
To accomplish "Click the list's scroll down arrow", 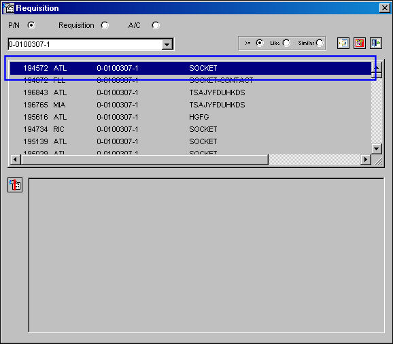I will 377,149.
